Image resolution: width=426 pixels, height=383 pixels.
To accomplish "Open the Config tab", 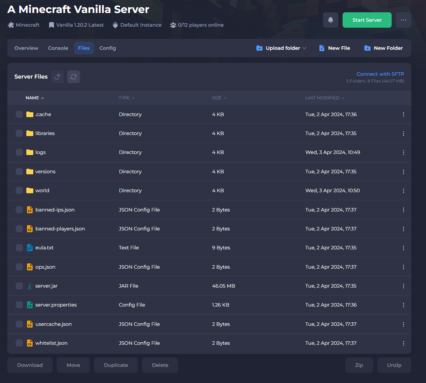I will coord(107,48).
